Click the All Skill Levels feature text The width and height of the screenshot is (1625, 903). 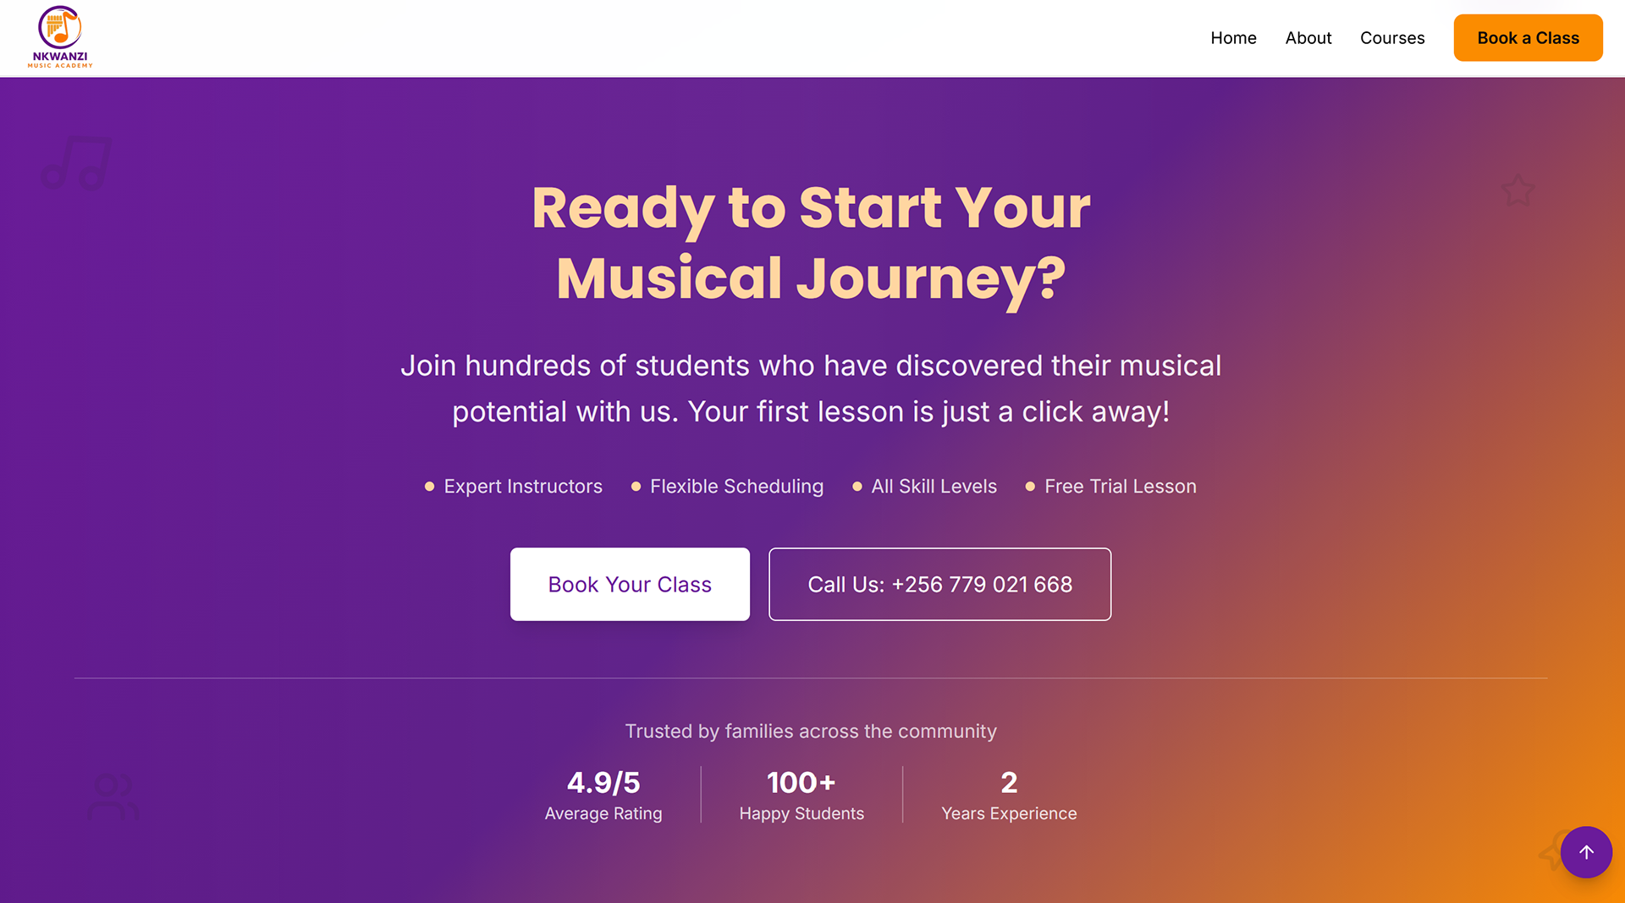pyautogui.click(x=934, y=487)
